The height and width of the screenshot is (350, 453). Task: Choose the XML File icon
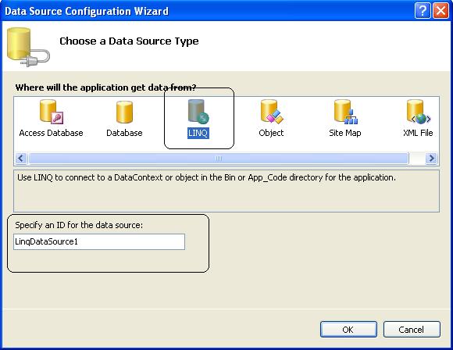point(419,112)
